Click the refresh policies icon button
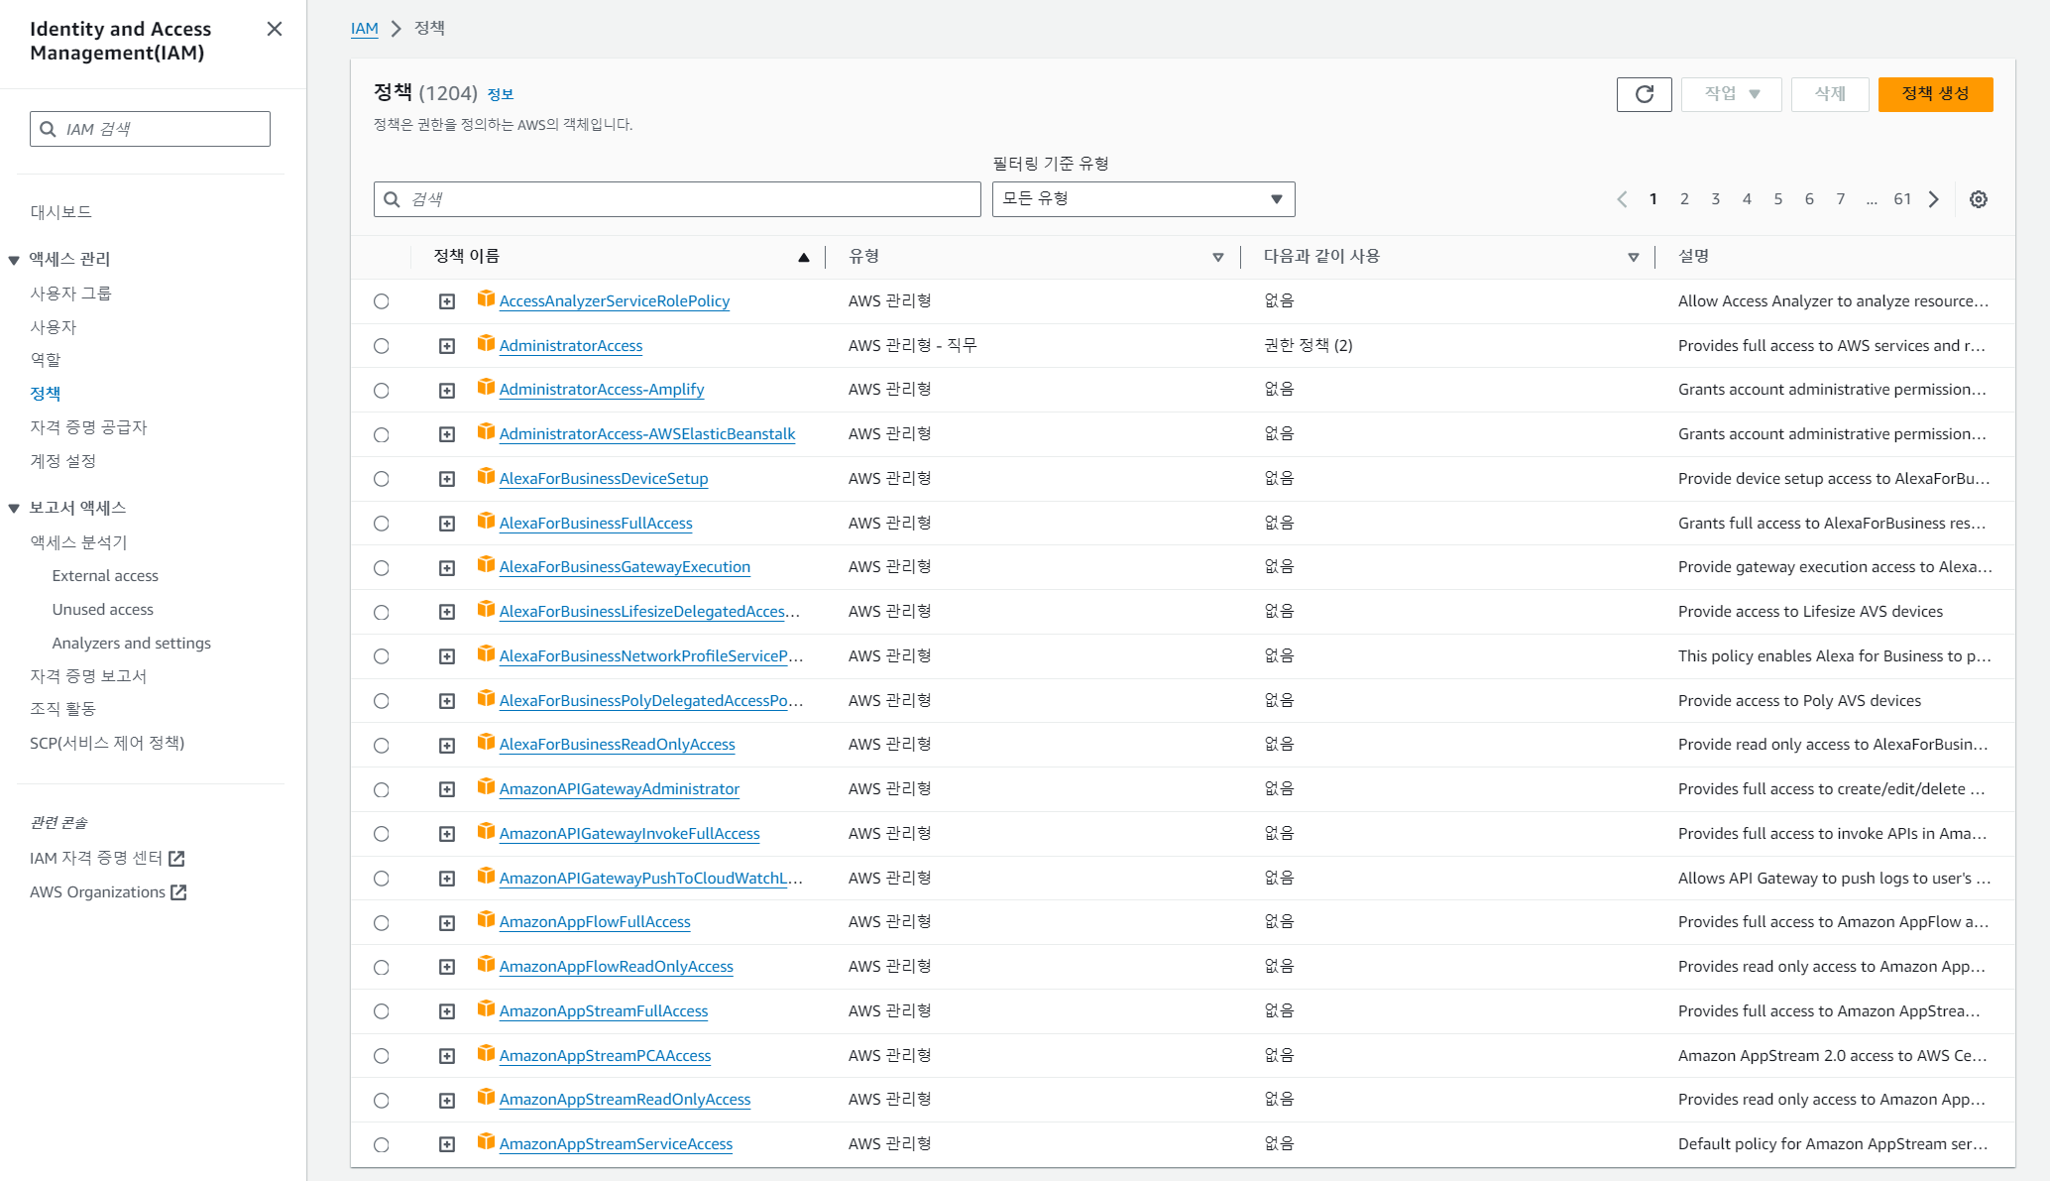2050x1181 pixels. [x=1644, y=94]
